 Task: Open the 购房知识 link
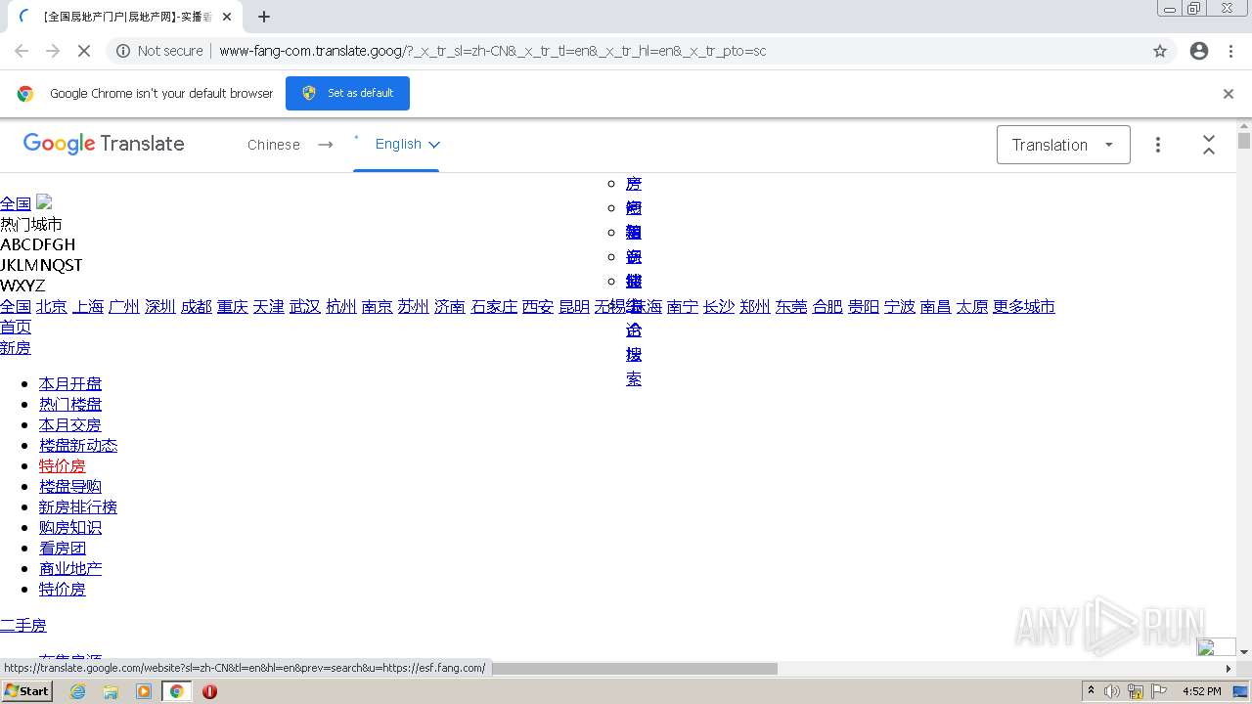[70, 527]
